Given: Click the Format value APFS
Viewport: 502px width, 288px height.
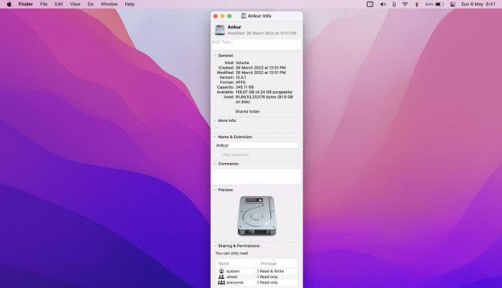Looking at the screenshot, I should 240,83.
